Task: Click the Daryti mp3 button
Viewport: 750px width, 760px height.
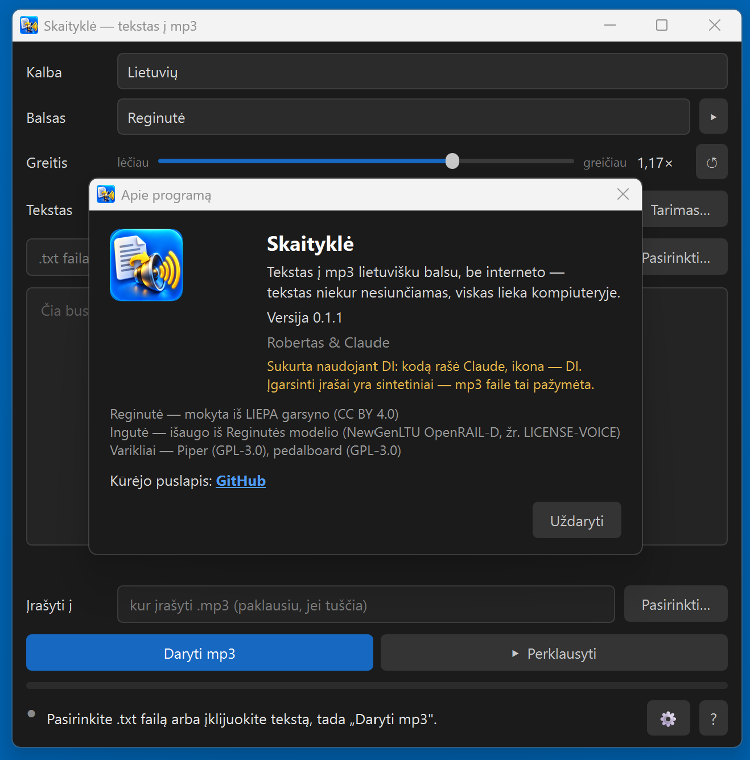Action: pyautogui.click(x=200, y=653)
